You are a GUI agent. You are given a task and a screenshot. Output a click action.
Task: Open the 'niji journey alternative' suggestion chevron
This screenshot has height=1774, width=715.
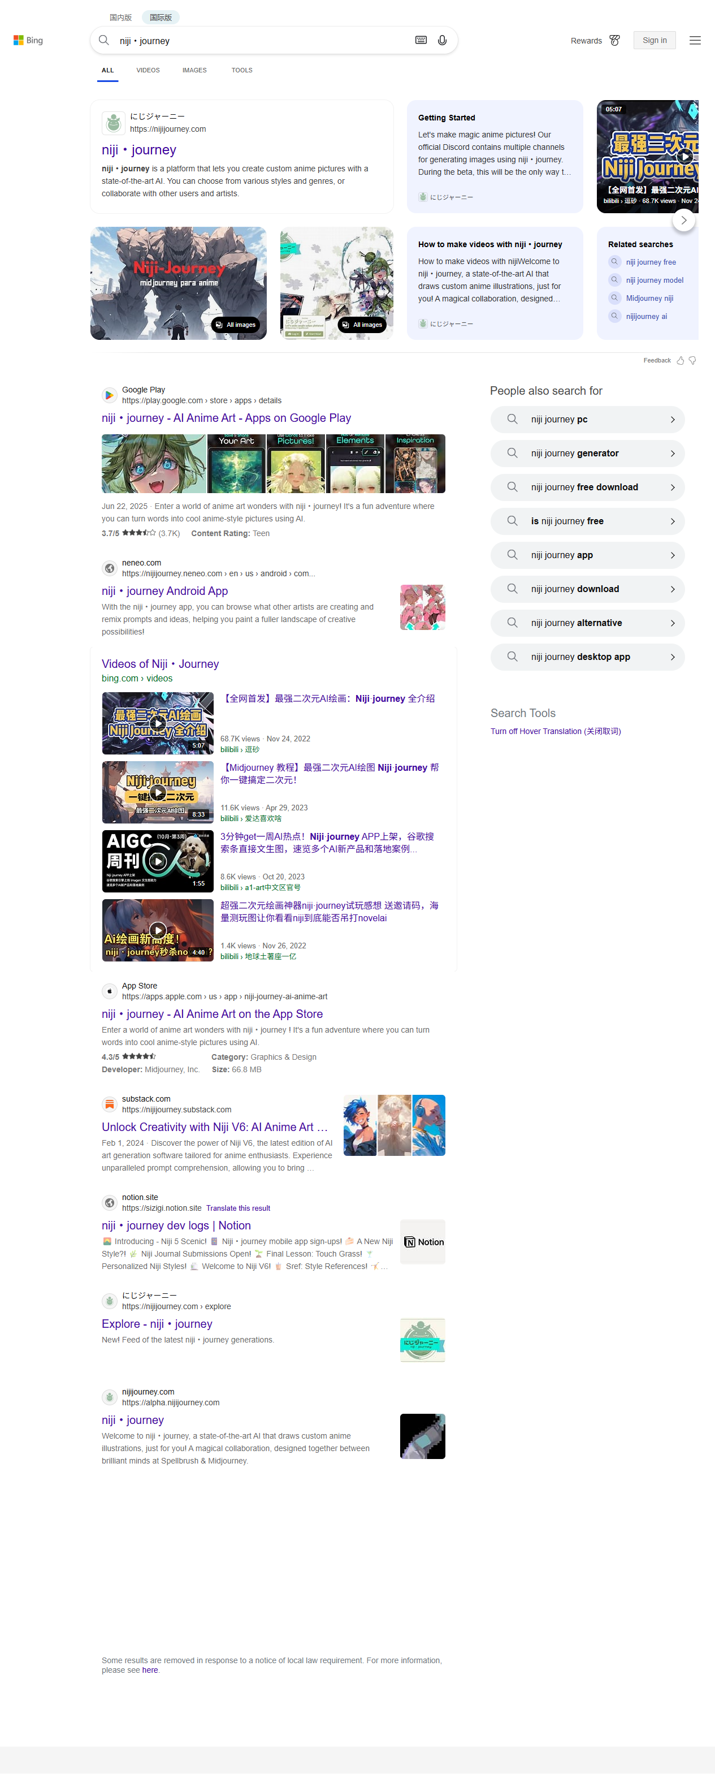[x=671, y=623]
